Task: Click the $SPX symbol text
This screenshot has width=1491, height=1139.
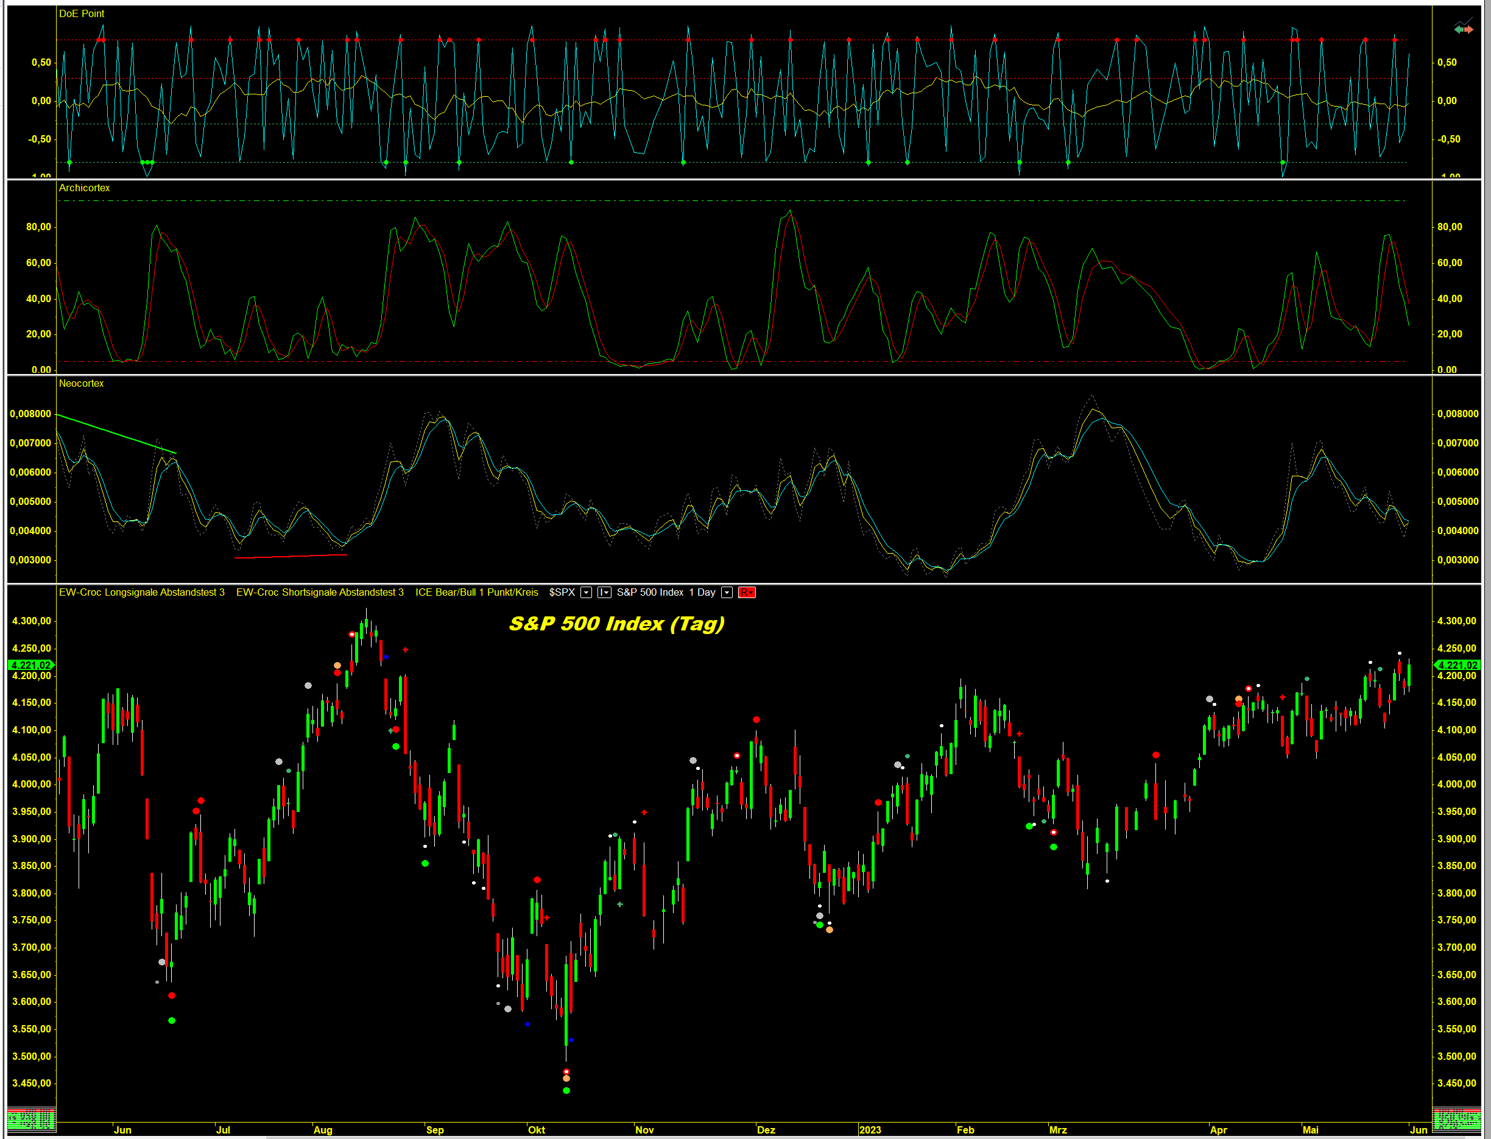Action: (x=562, y=593)
